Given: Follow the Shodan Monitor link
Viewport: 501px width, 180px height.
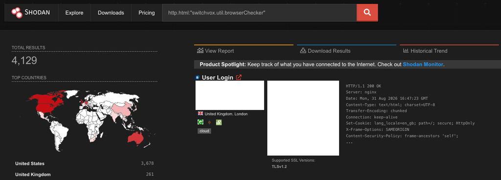Looking at the screenshot, I should (423, 64).
